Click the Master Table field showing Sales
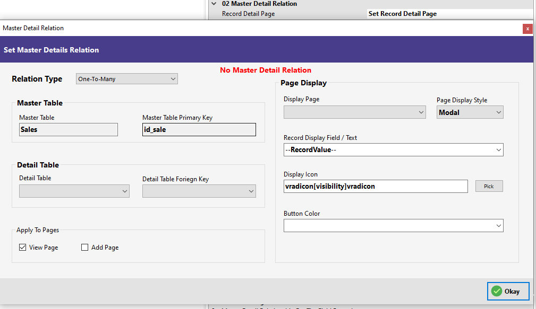 pyautogui.click(x=68, y=129)
